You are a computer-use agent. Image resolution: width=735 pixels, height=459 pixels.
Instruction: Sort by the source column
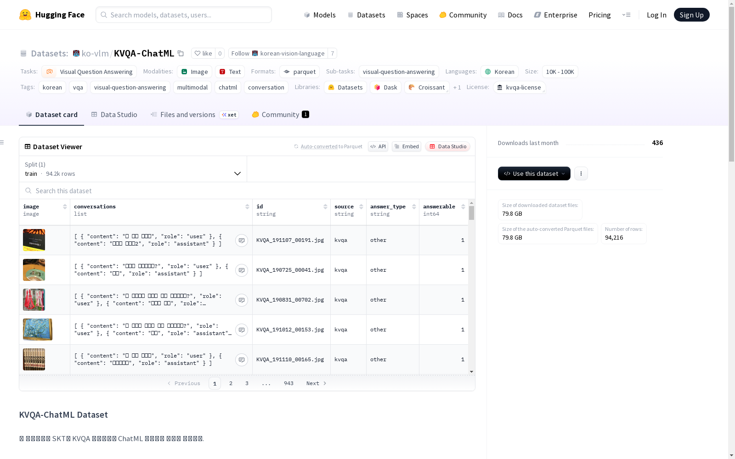[x=361, y=207]
